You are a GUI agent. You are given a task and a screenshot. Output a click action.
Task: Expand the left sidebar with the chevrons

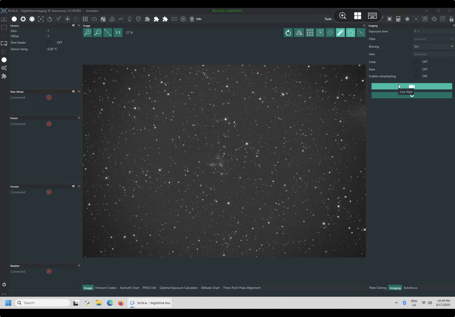click(4, 294)
